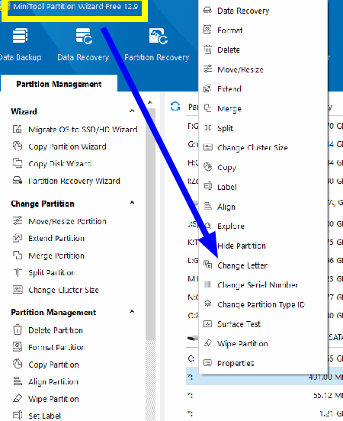This screenshot has width=343, height=421.
Task: Open Partition Recovery toolbar icon
Action: (x=157, y=44)
